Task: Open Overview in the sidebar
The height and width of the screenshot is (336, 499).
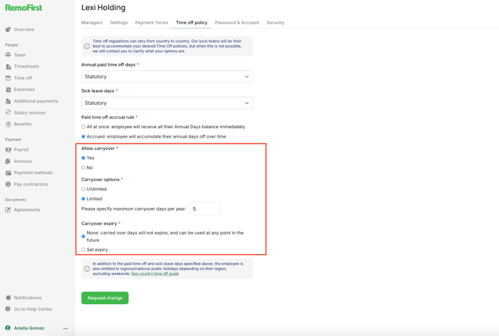Action: coord(24,29)
